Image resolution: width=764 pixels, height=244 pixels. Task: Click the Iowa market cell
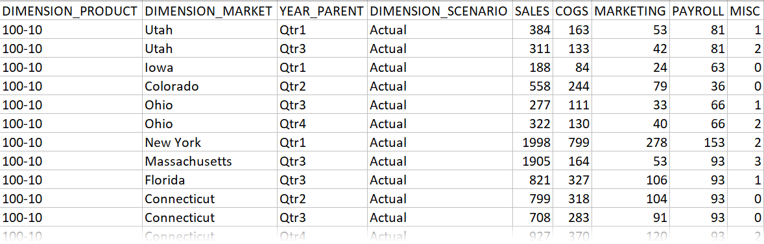tap(209, 67)
